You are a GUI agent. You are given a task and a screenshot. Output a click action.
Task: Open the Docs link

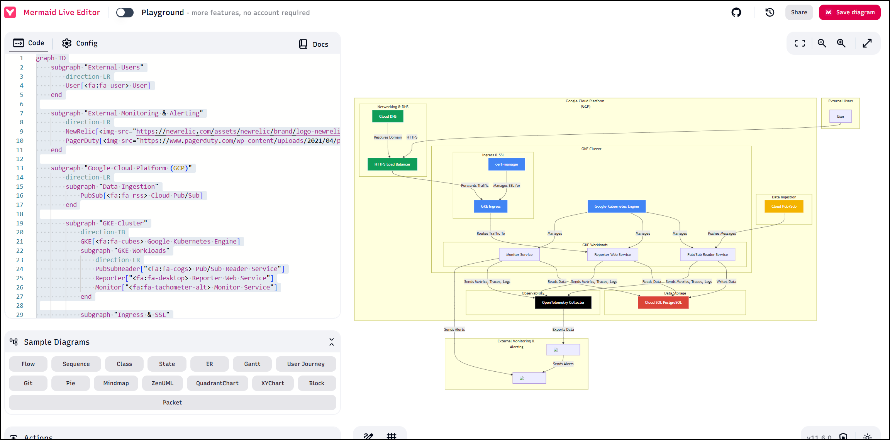(x=314, y=44)
